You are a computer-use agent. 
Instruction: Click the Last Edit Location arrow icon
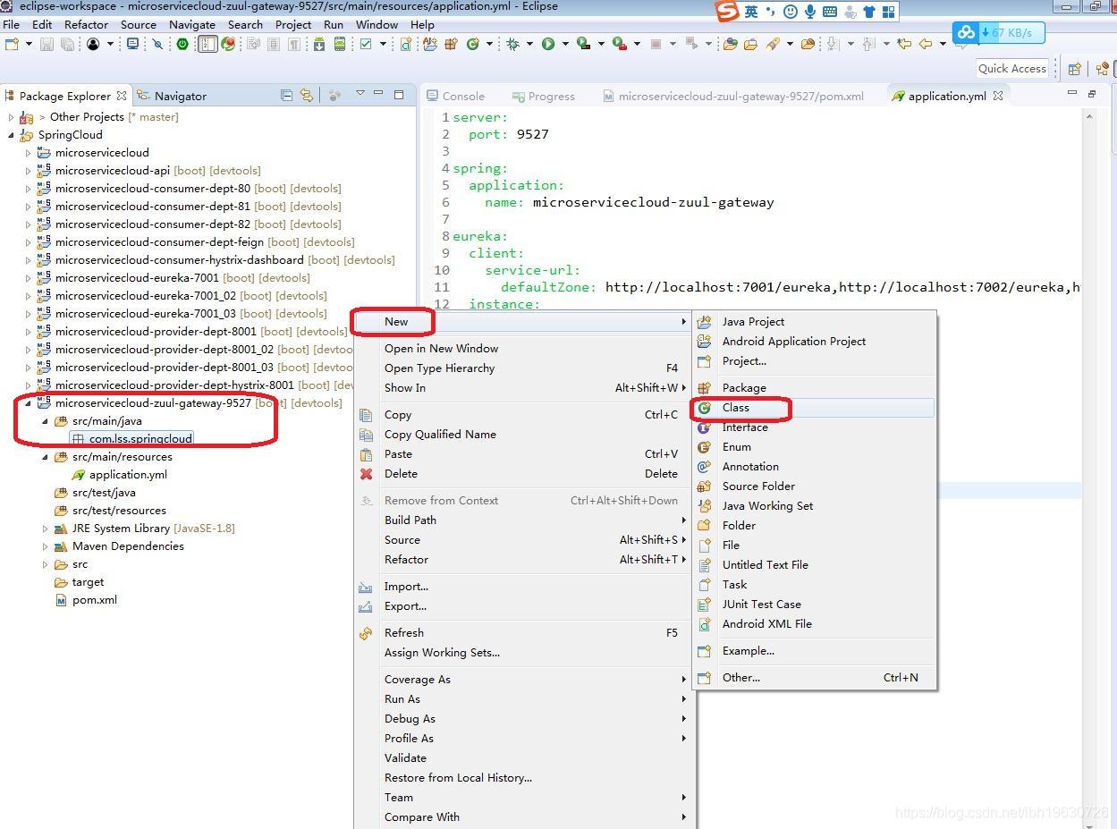click(904, 44)
